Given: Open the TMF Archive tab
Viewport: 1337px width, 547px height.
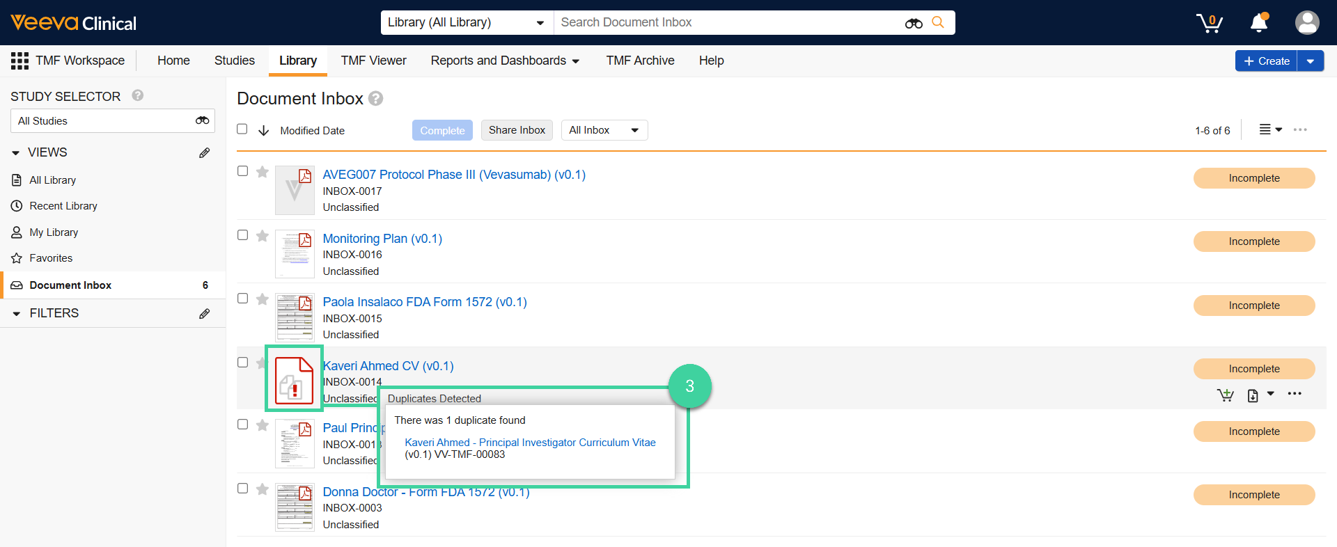Looking at the screenshot, I should 640,61.
